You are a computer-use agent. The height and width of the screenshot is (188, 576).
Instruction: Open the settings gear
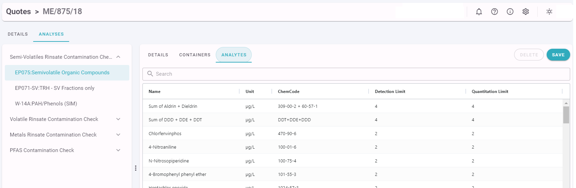coord(526,12)
